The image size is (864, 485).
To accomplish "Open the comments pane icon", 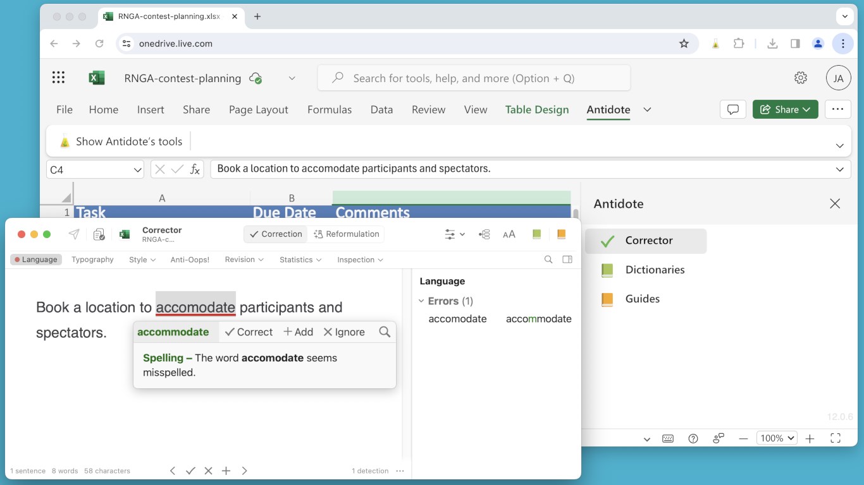I will point(733,109).
